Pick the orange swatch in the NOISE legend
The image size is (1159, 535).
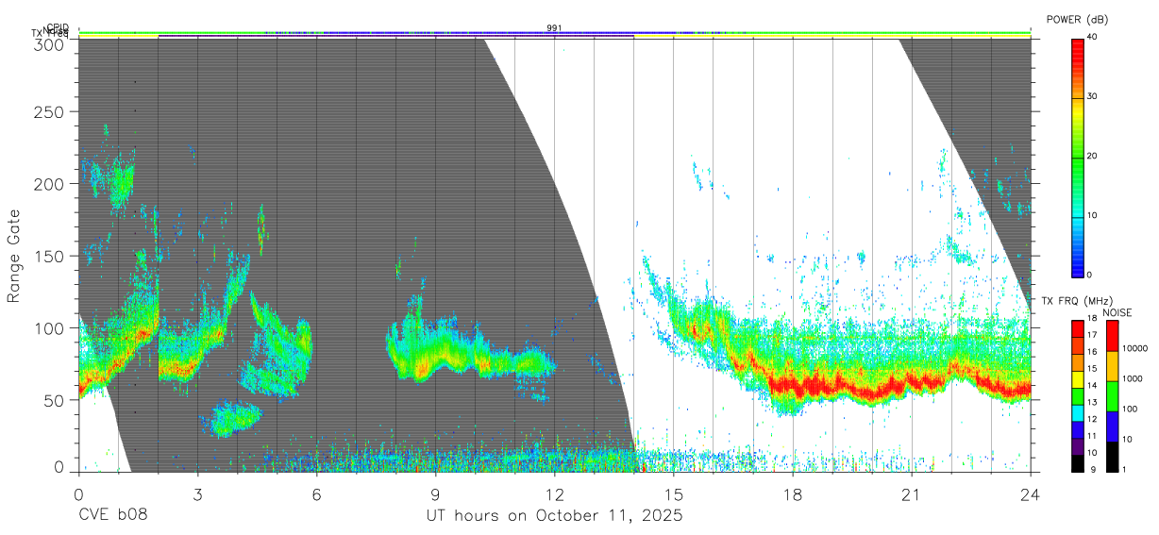(x=1112, y=364)
